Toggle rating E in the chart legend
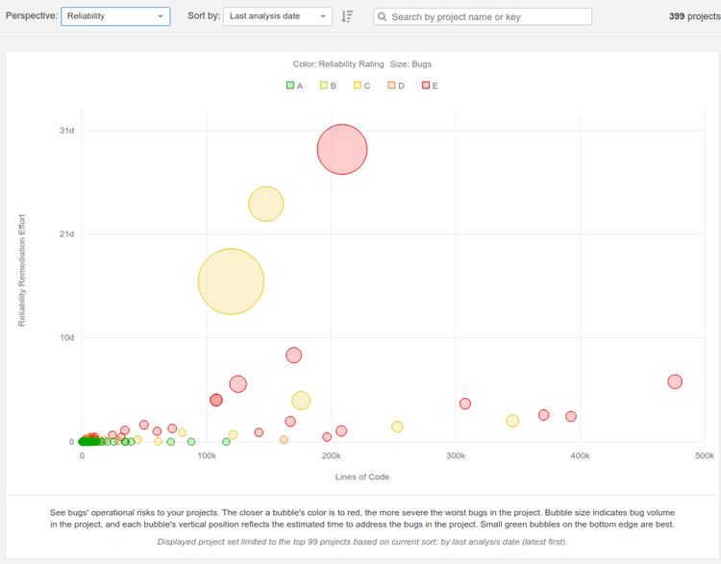 [430, 86]
